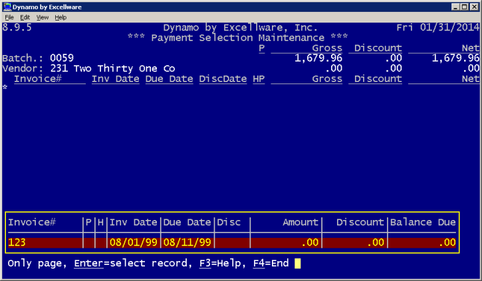Click the Invoice# column header in upper list
Viewport: 482px width, 281px height.
pos(38,79)
